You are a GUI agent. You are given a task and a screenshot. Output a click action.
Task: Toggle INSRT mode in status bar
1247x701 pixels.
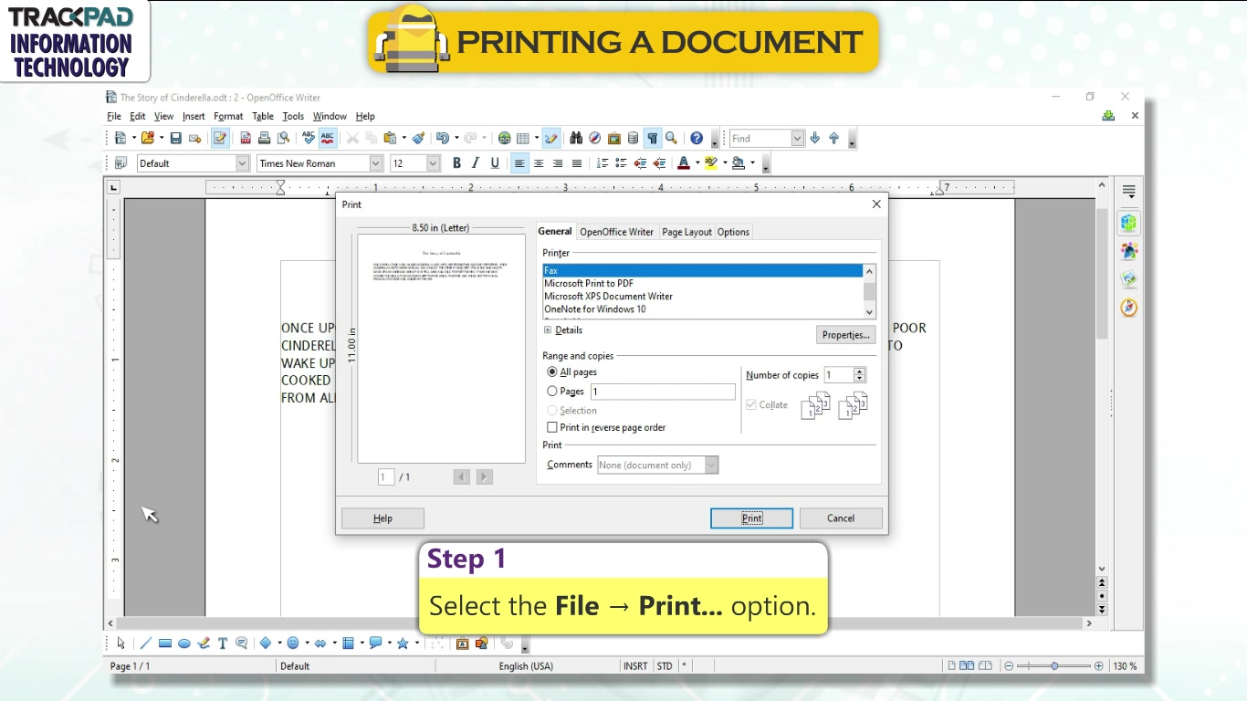[635, 666]
